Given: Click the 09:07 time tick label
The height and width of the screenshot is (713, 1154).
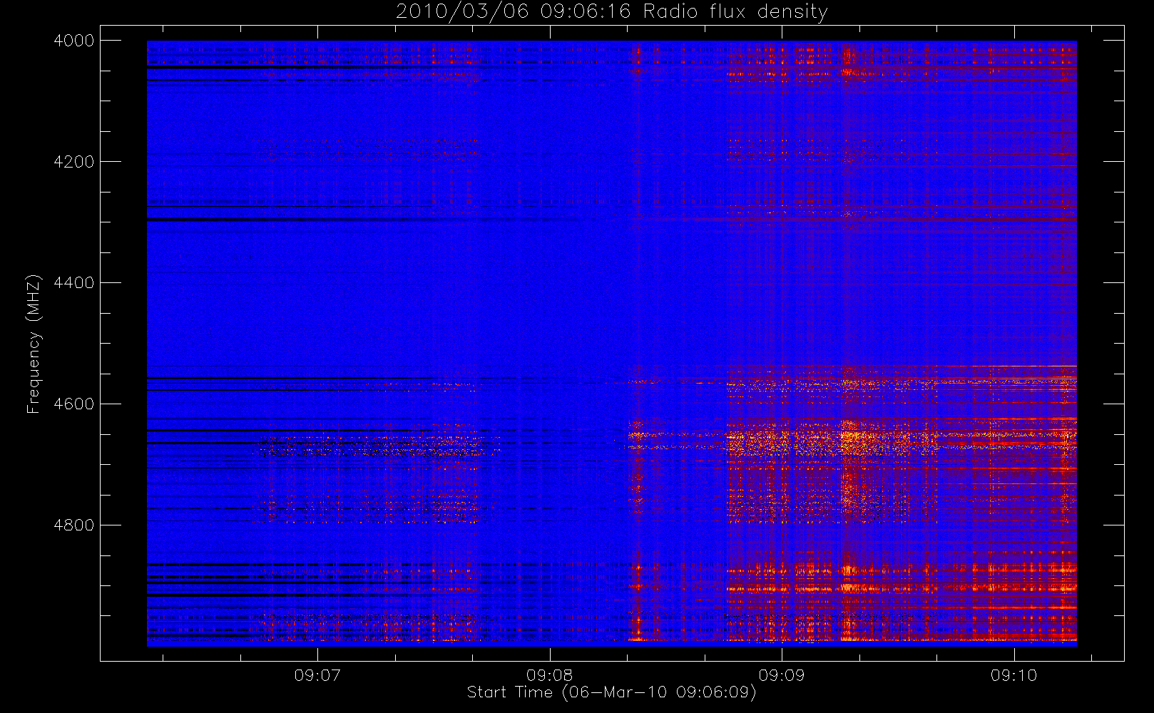Looking at the screenshot, I should tap(317, 675).
